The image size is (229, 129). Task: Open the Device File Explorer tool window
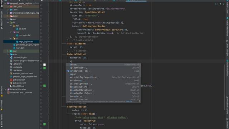(x=228, y=105)
